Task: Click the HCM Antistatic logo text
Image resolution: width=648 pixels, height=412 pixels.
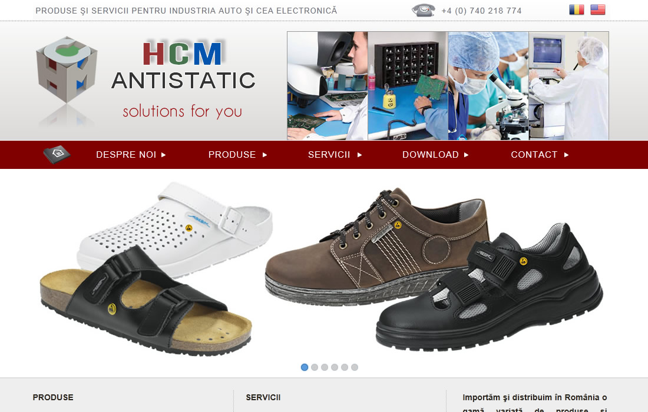Action: click(x=183, y=79)
